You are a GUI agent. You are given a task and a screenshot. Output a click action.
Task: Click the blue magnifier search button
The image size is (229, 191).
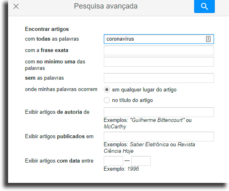[x=204, y=6]
